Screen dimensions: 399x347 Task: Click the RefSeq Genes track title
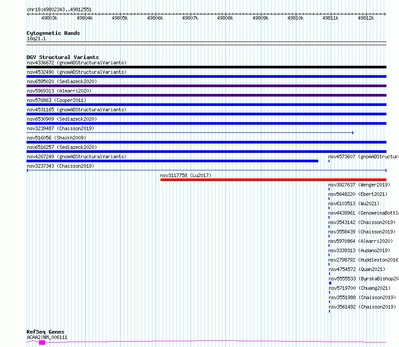(45, 332)
